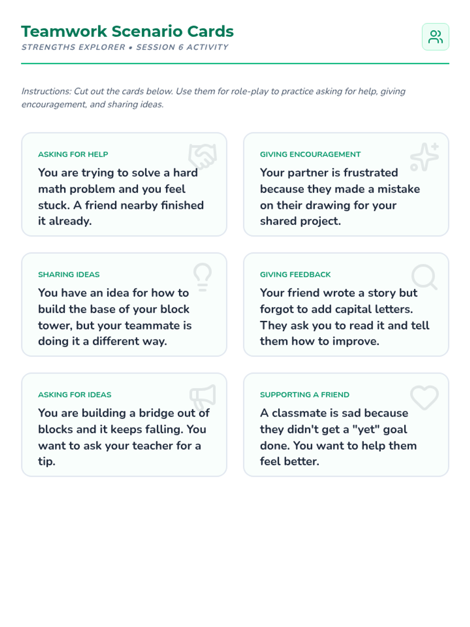Click the sparkles icon on Giving Encouragement card

click(x=425, y=157)
